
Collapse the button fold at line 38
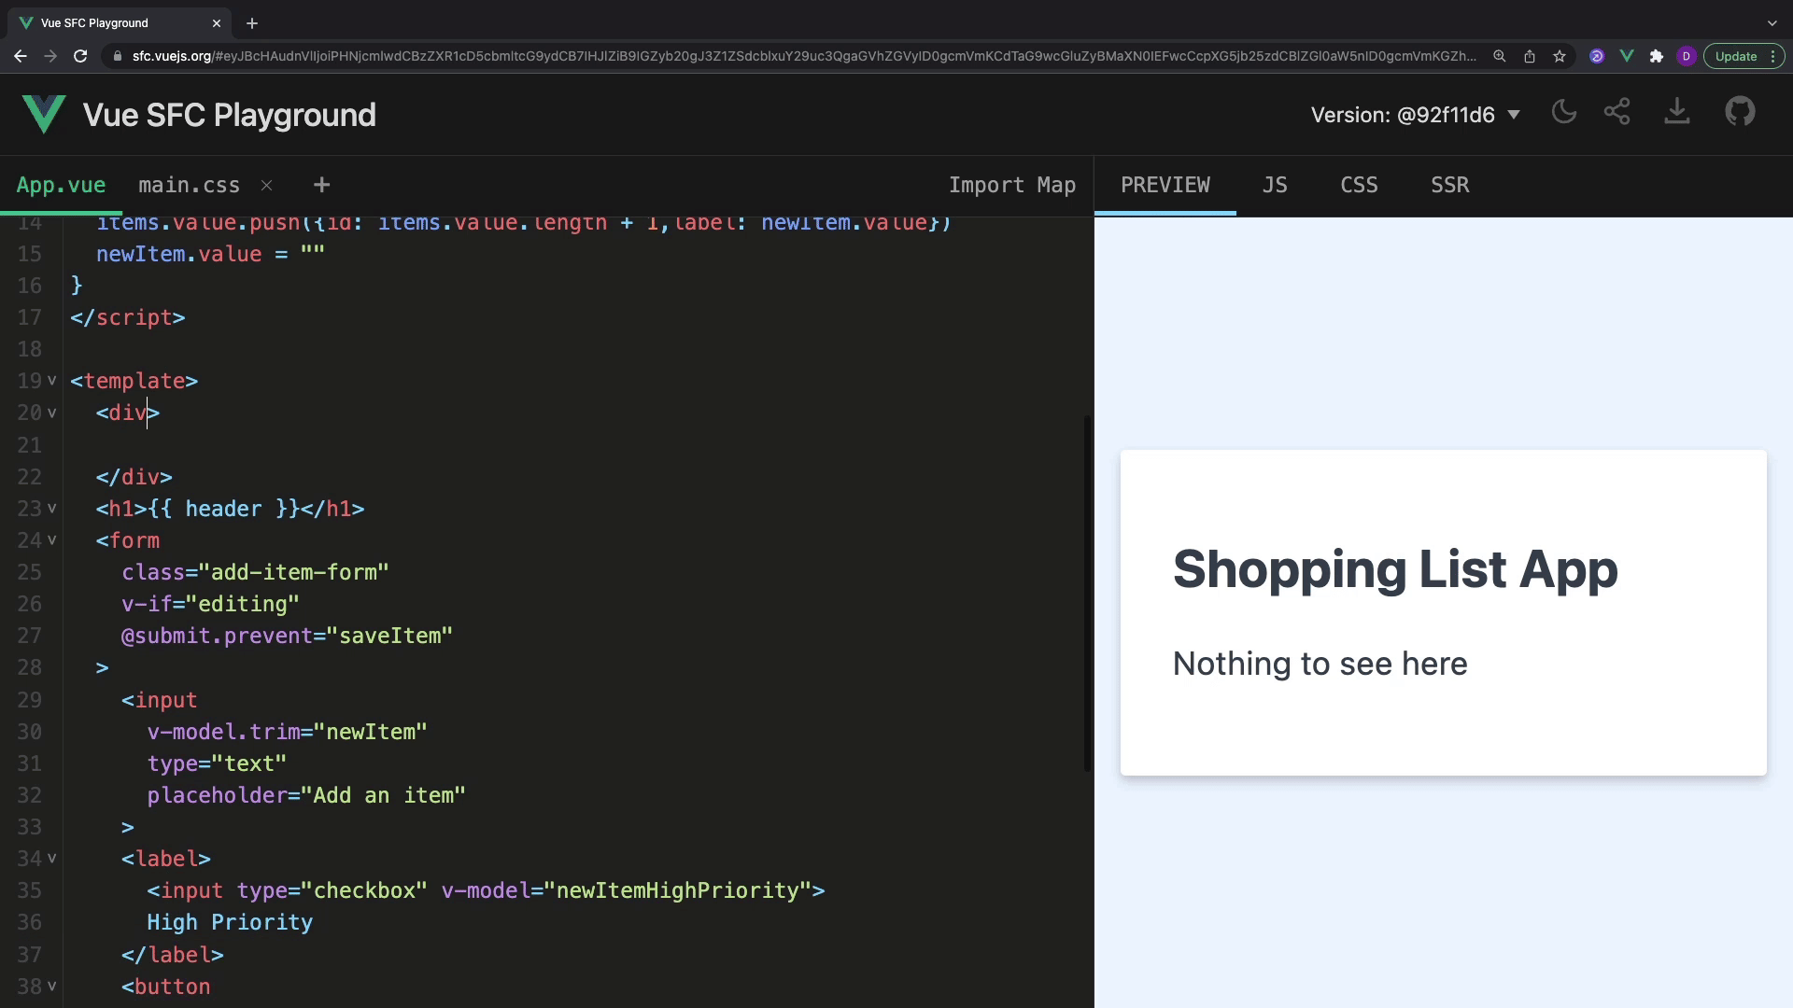pos(52,987)
